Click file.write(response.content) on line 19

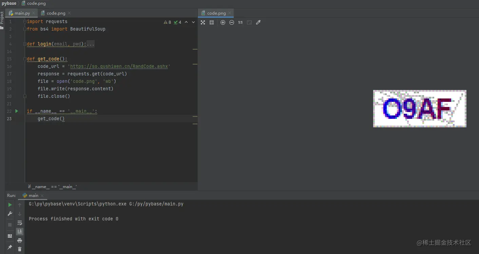coord(75,89)
